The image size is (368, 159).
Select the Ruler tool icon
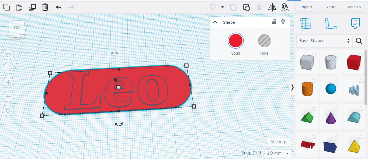331,24
